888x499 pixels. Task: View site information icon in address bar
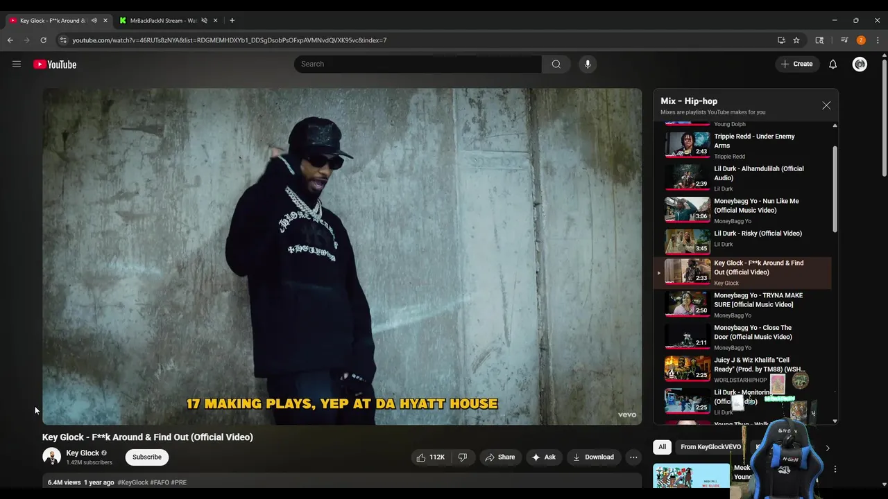coord(63,40)
